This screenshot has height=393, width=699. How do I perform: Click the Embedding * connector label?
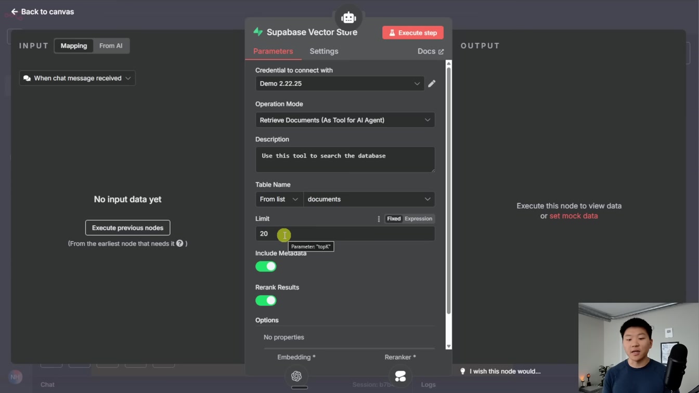click(x=296, y=357)
